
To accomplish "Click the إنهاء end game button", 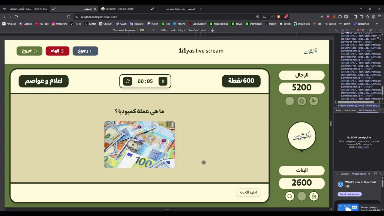I will [58, 51].
